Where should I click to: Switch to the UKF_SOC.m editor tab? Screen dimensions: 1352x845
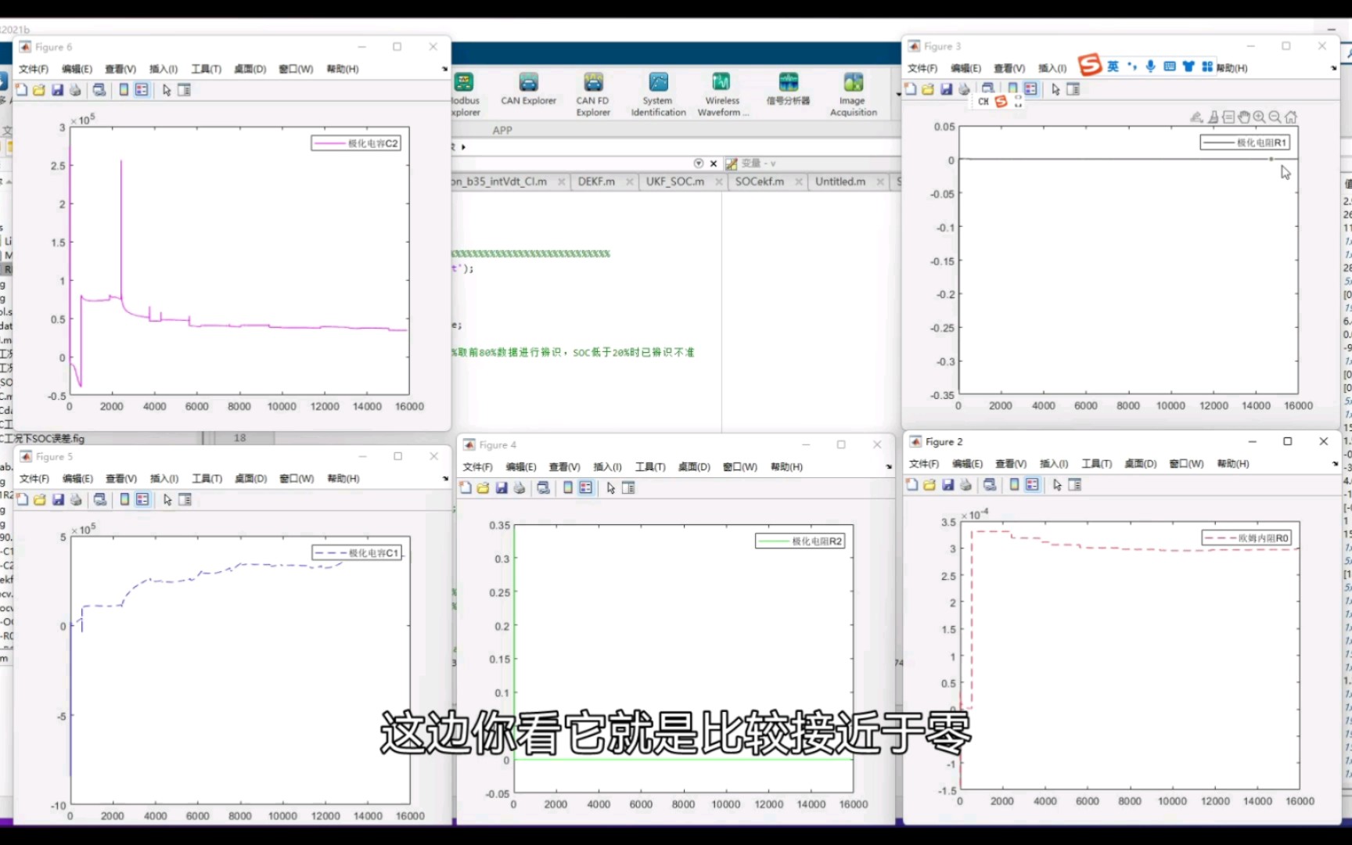click(674, 182)
